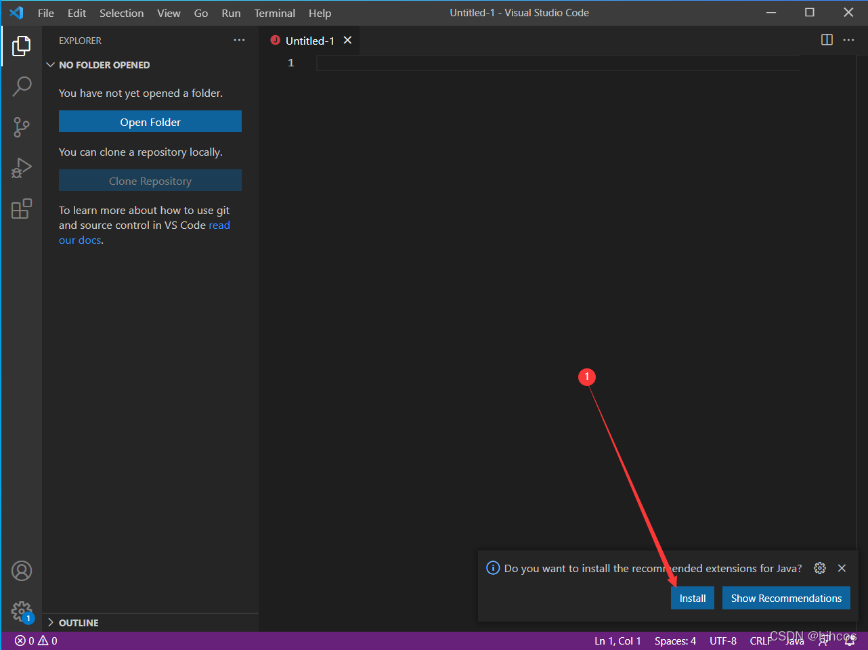This screenshot has width=868, height=650.
Task: Click line number 1 in gutter
Action: (x=291, y=63)
